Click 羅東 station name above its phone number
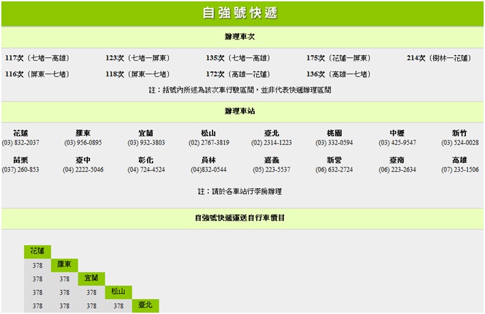Image resolution: width=485 pixels, height=314 pixels. click(83, 133)
